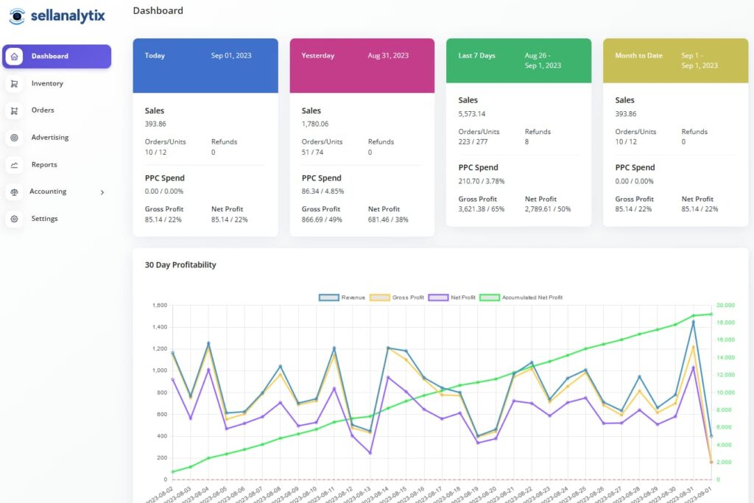Viewport: 754px width, 503px height.
Task: Toggle Revenue series in chart legend
Action: (x=328, y=298)
